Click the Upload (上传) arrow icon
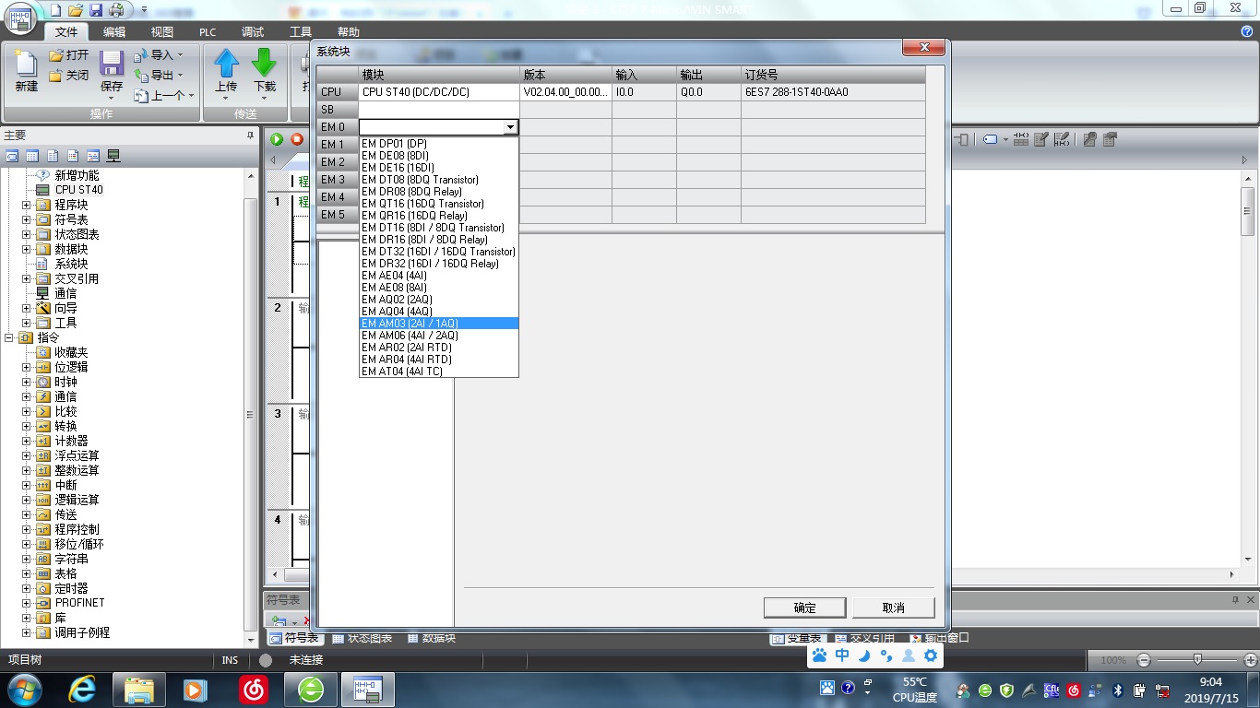This screenshot has height=708, width=1260. 226,65
